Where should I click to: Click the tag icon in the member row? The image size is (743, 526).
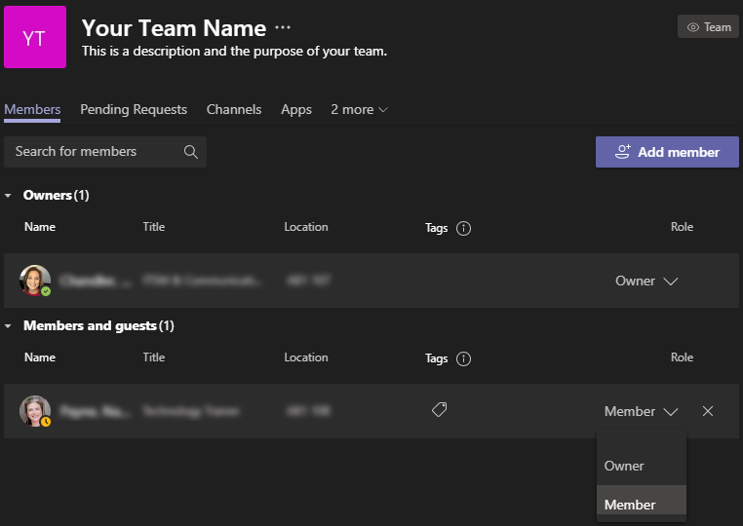(439, 411)
